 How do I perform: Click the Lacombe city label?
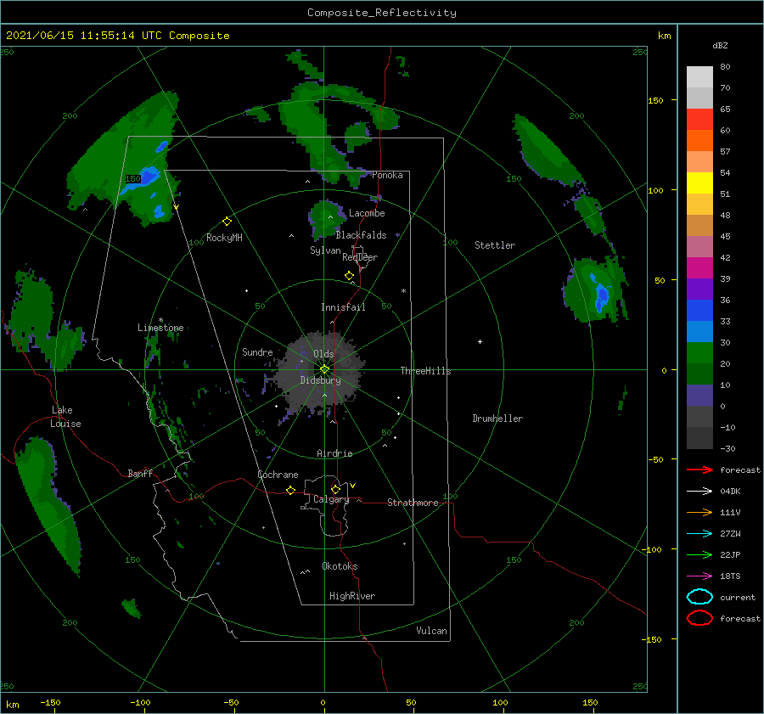click(367, 213)
